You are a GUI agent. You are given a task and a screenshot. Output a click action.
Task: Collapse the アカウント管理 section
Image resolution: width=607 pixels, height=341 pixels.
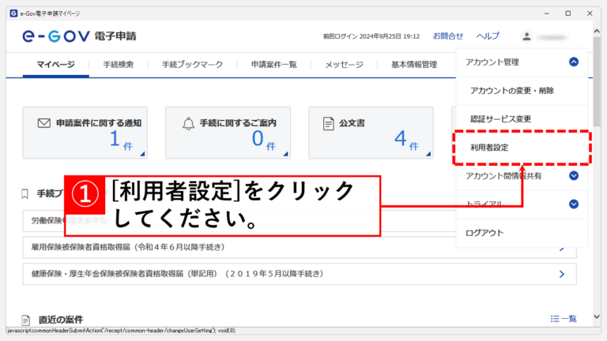tap(574, 62)
